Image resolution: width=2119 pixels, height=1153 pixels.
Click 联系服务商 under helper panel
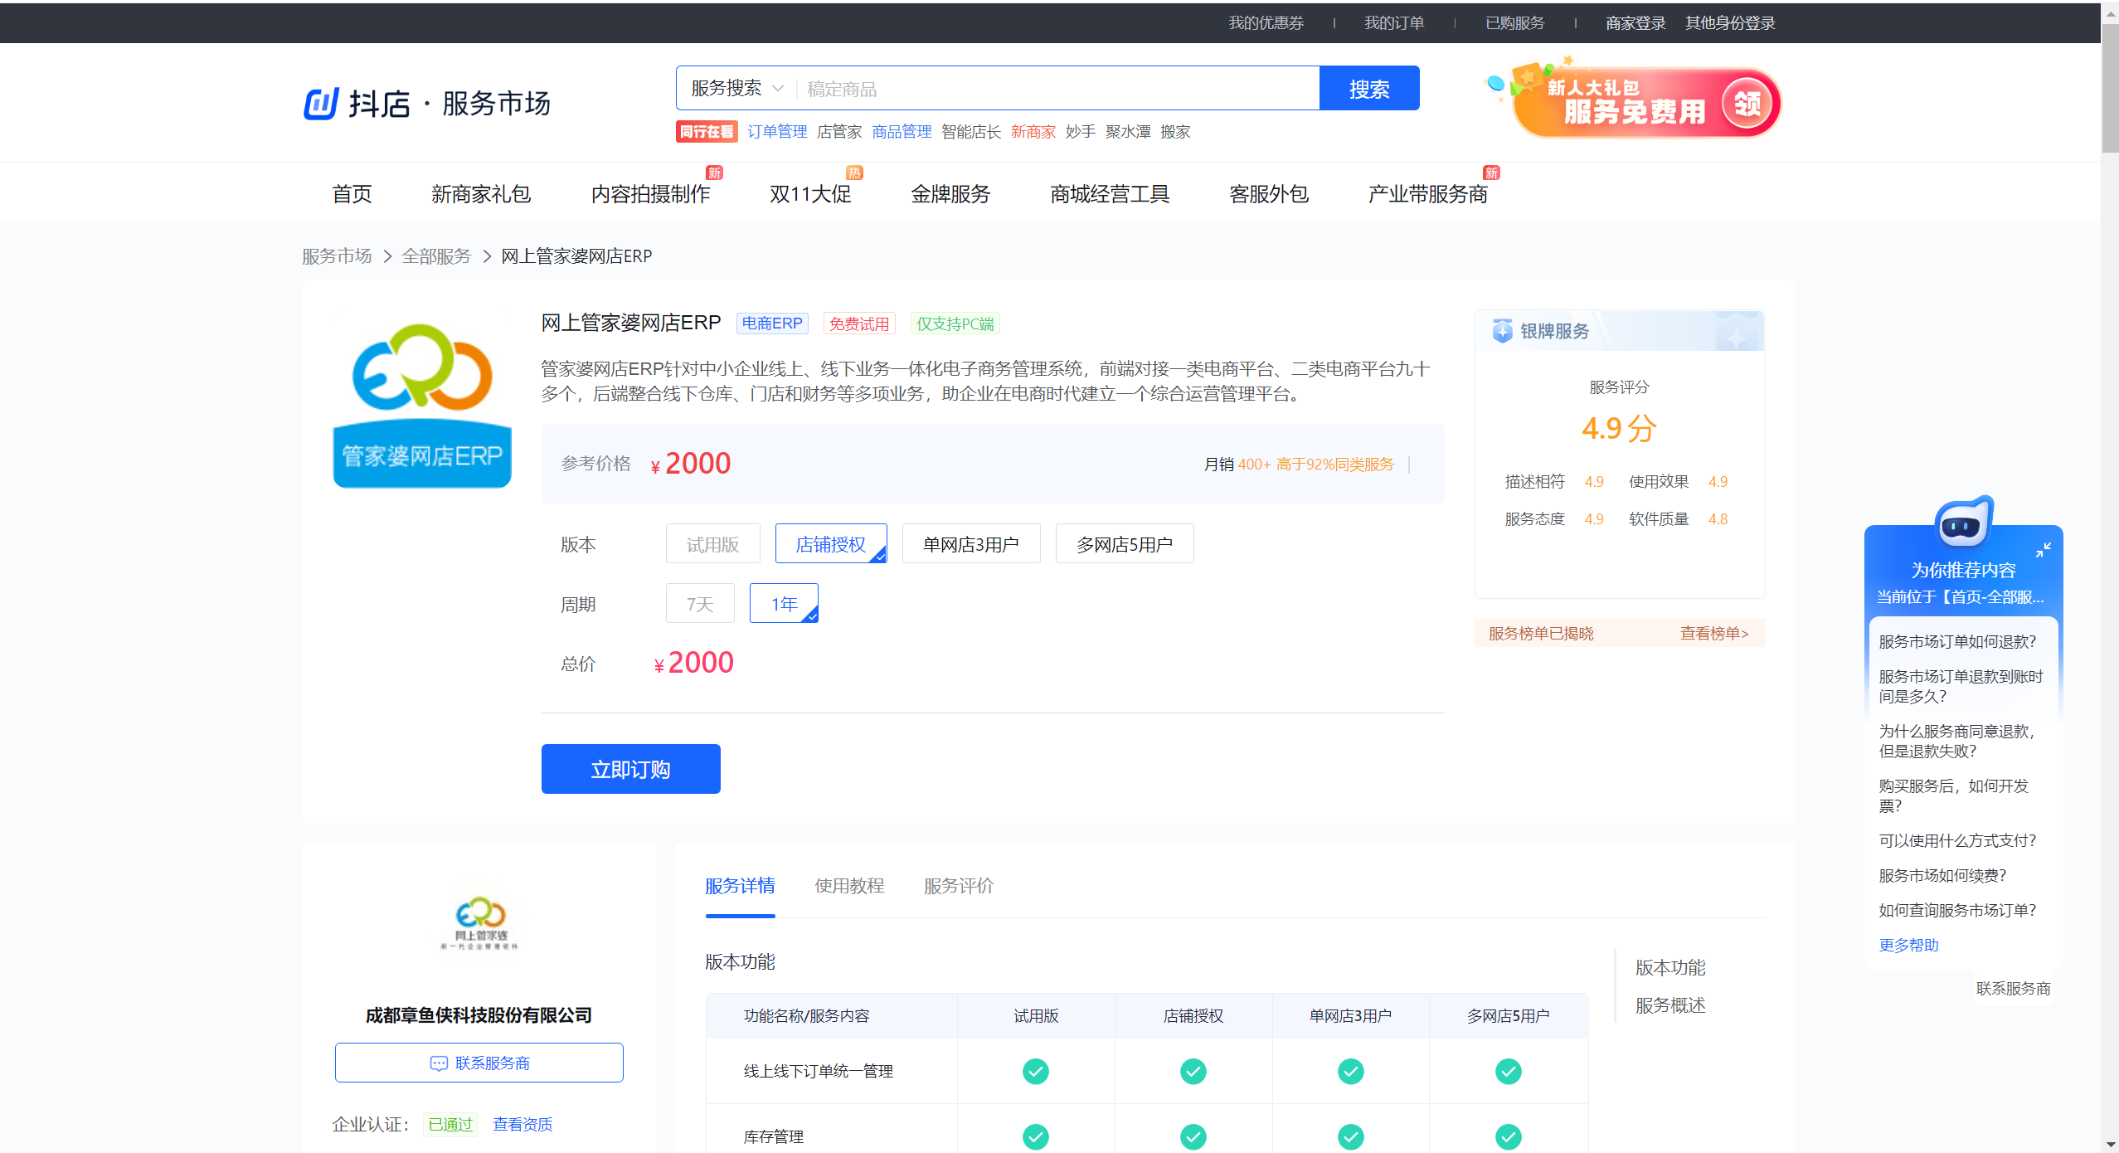2013,989
